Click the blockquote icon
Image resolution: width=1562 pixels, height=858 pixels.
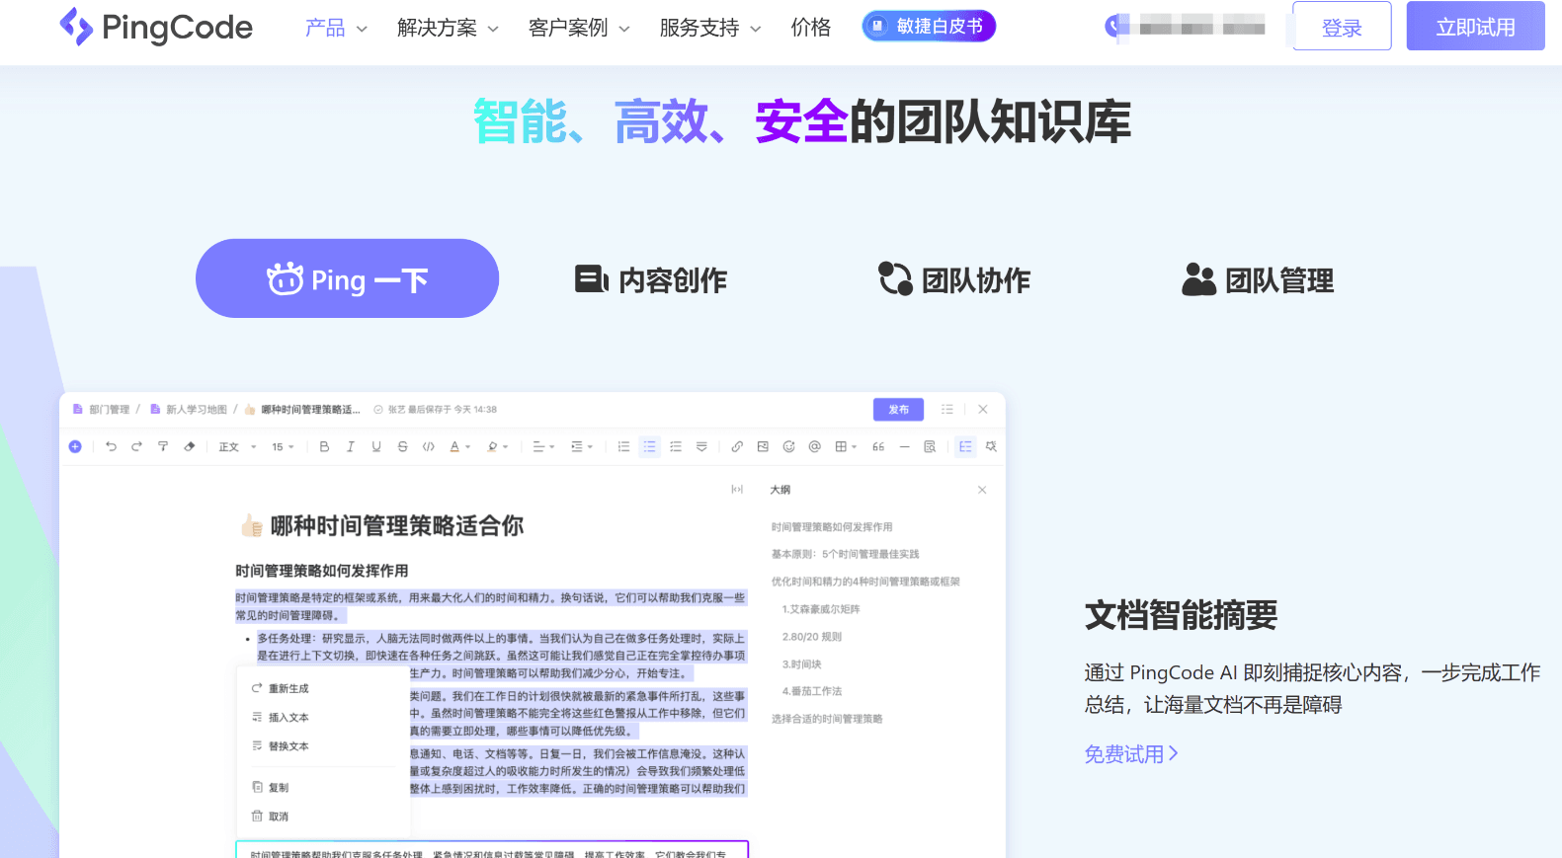click(x=878, y=447)
